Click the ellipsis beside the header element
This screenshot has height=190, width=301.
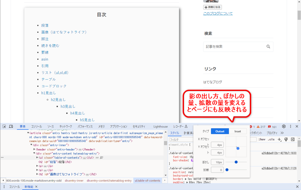pos(80,149)
